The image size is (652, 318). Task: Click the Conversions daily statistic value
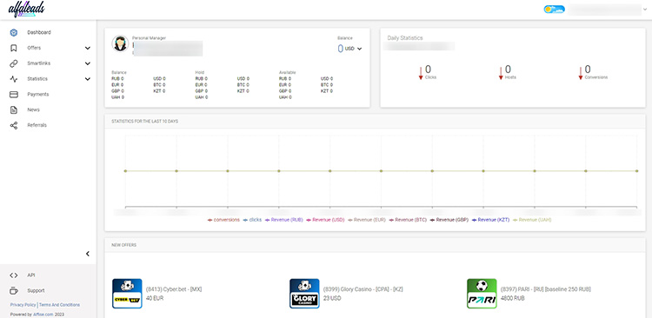tap(588, 70)
